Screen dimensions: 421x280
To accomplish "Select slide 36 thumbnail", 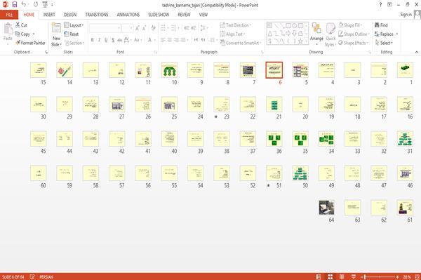I will pyautogui.click(x=274, y=139).
